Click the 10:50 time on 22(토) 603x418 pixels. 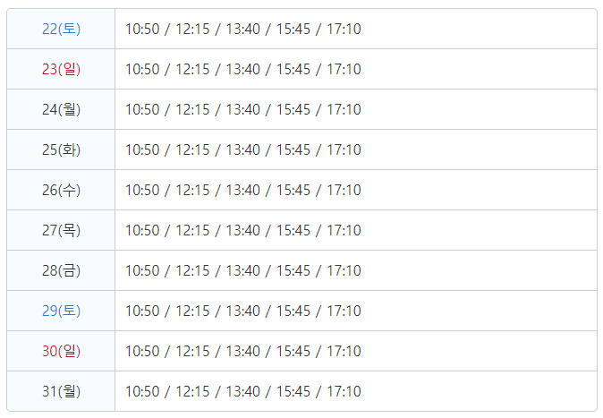[x=142, y=29]
